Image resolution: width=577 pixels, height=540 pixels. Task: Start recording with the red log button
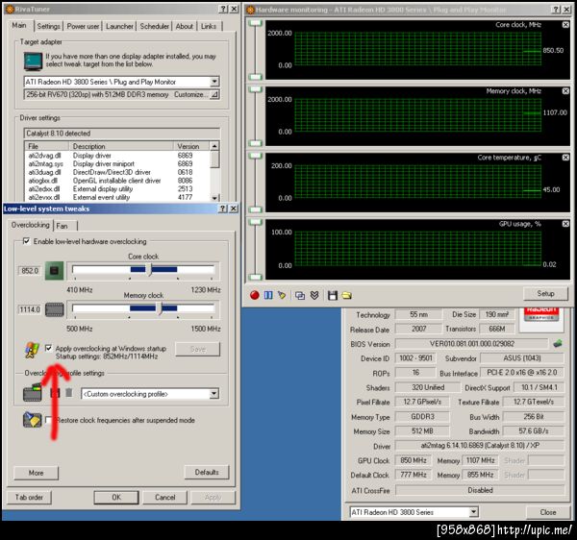tap(254, 295)
